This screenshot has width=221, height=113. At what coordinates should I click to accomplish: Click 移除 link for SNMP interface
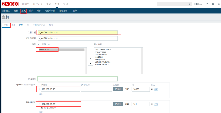click(156, 104)
